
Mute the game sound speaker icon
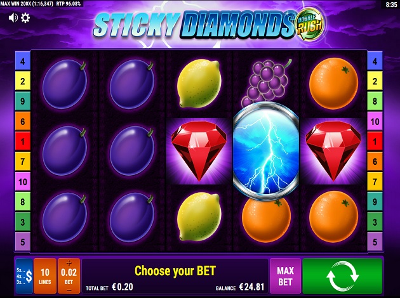(x=13, y=18)
